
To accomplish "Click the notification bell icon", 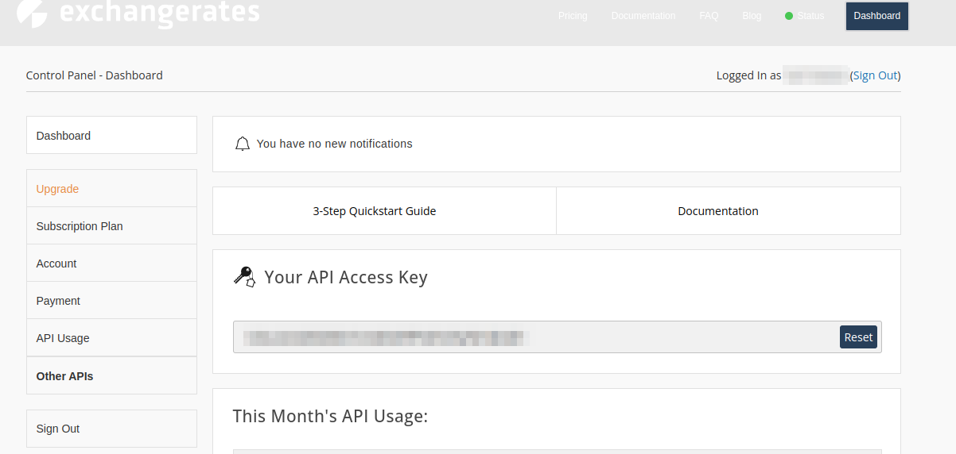I will pos(243,144).
